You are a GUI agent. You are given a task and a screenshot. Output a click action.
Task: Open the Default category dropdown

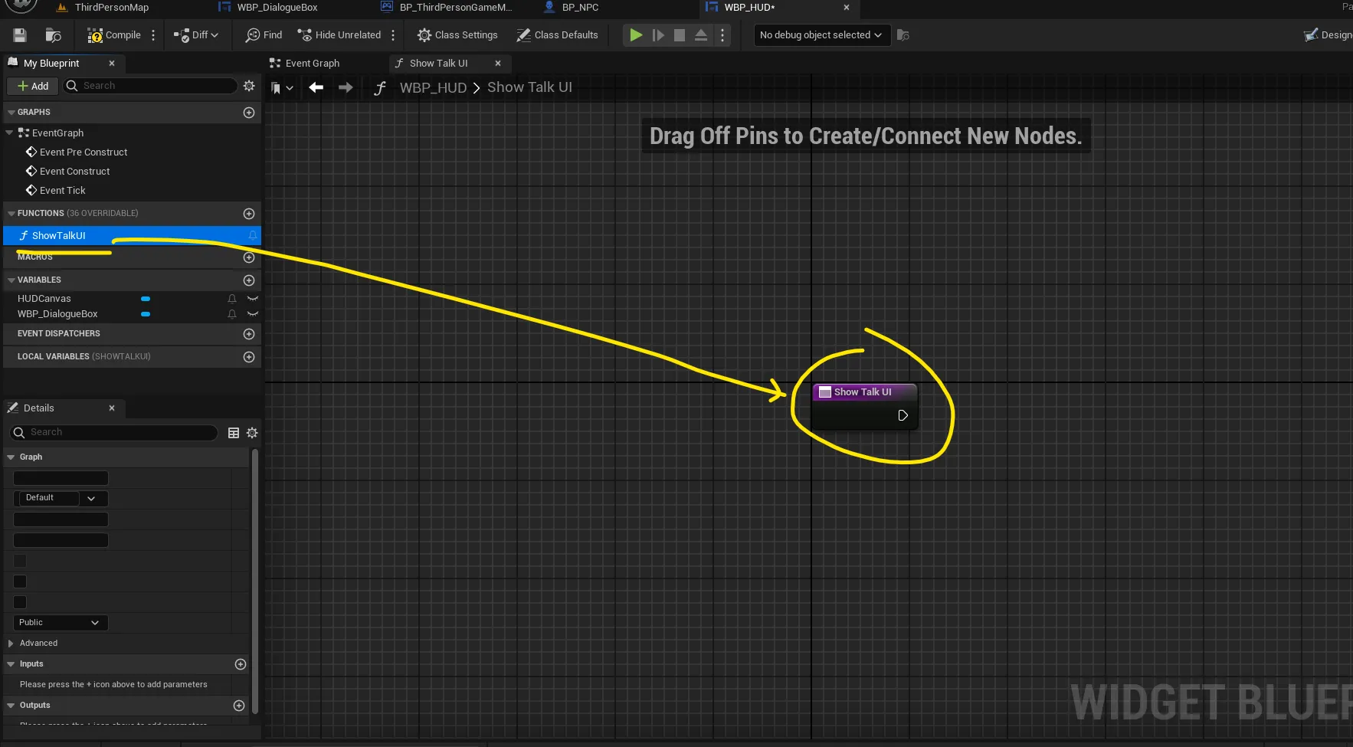(61, 498)
